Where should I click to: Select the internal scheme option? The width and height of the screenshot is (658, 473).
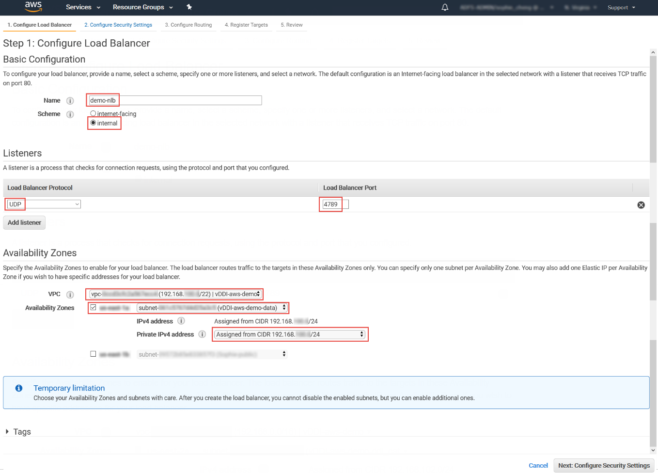[x=93, y=123]
